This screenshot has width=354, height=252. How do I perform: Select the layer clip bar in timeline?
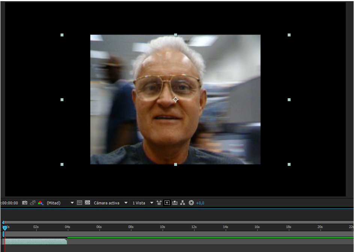pyautogui.click(x=35, y=241)
